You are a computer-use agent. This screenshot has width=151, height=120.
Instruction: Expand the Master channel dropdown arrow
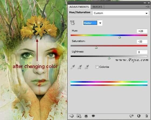[x=100, y=23]
